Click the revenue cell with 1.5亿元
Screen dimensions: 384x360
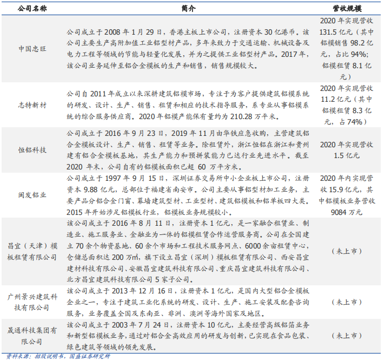347,150
